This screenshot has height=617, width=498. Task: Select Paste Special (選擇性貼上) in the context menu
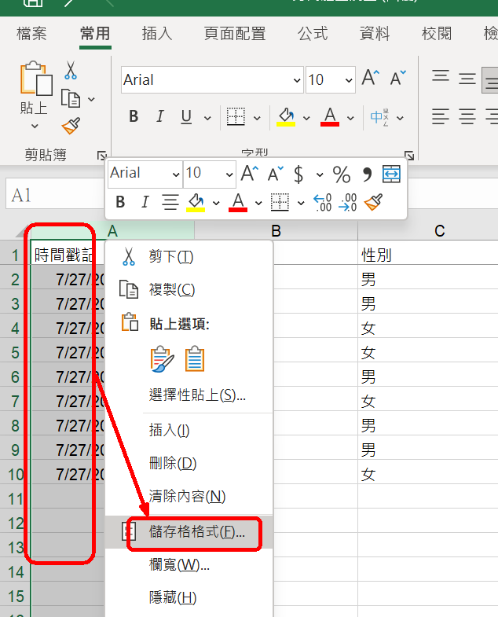[197, 395]
